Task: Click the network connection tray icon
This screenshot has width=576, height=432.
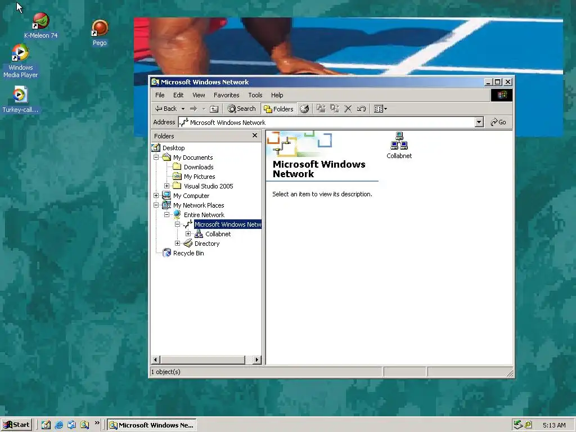Action: pyautogui.click(x=518, y=425)
